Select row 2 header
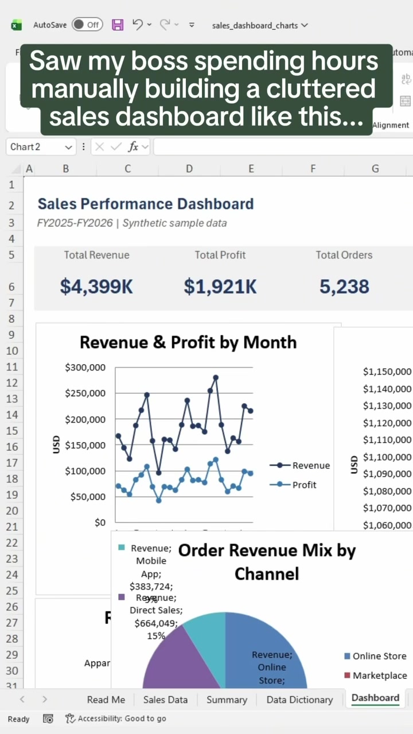Viewport: 413px width, 734px height. point(11,205)
